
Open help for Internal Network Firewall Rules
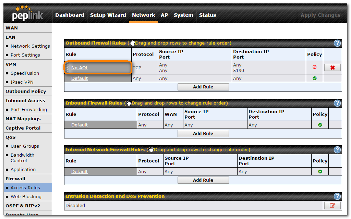pyautogui.click(x=337, y=150)
